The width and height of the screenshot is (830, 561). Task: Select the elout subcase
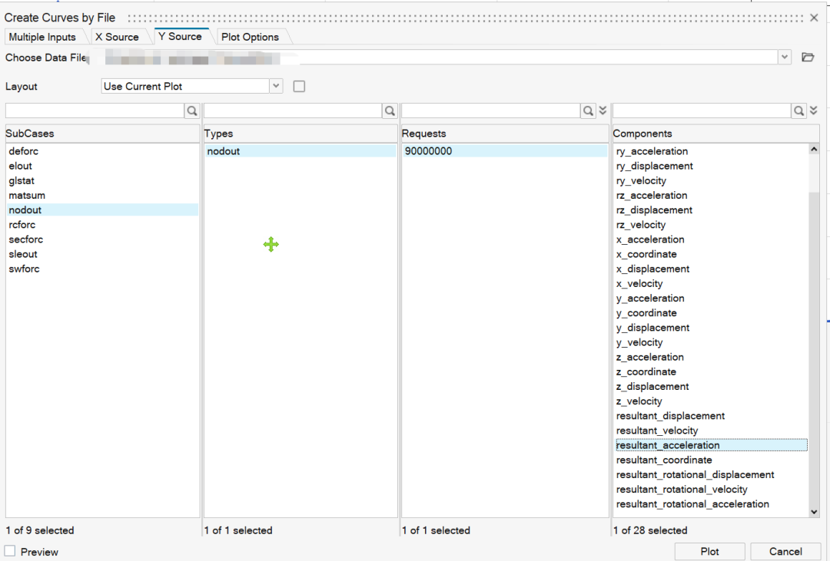click(103, 166)
